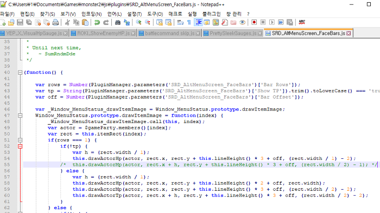Screen dimensions: 380x213
Task: Click the ABC spell check icon
Action: [x=302, y=23]
